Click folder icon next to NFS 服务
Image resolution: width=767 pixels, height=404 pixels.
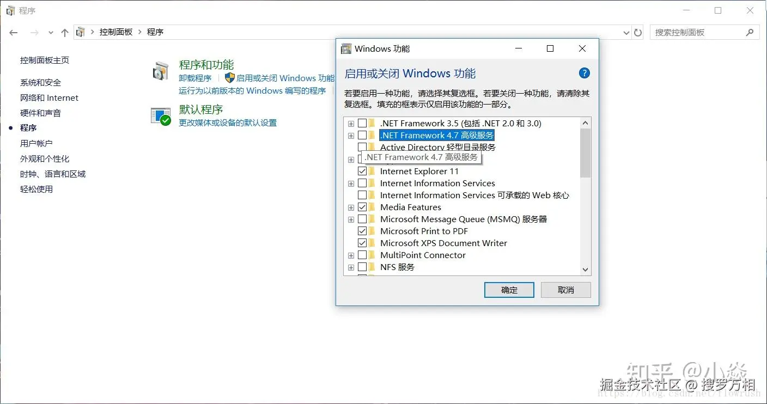(372, 267)
